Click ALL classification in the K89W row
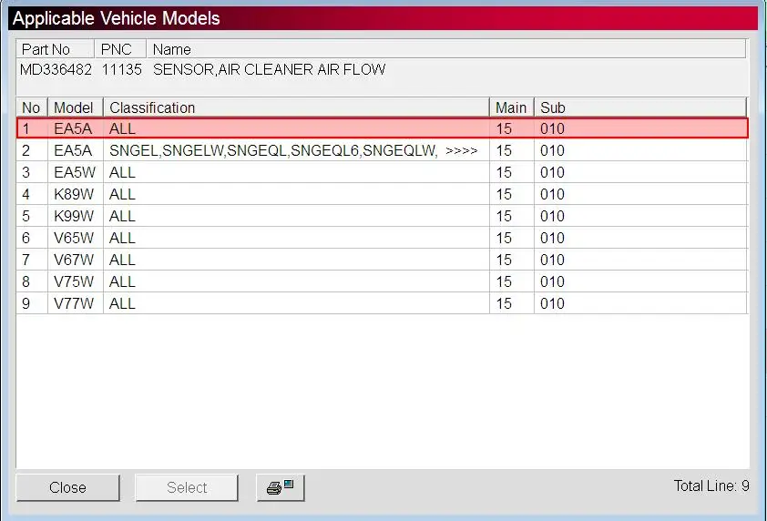This screenshot has width=767, height=521. pos(122,194)
